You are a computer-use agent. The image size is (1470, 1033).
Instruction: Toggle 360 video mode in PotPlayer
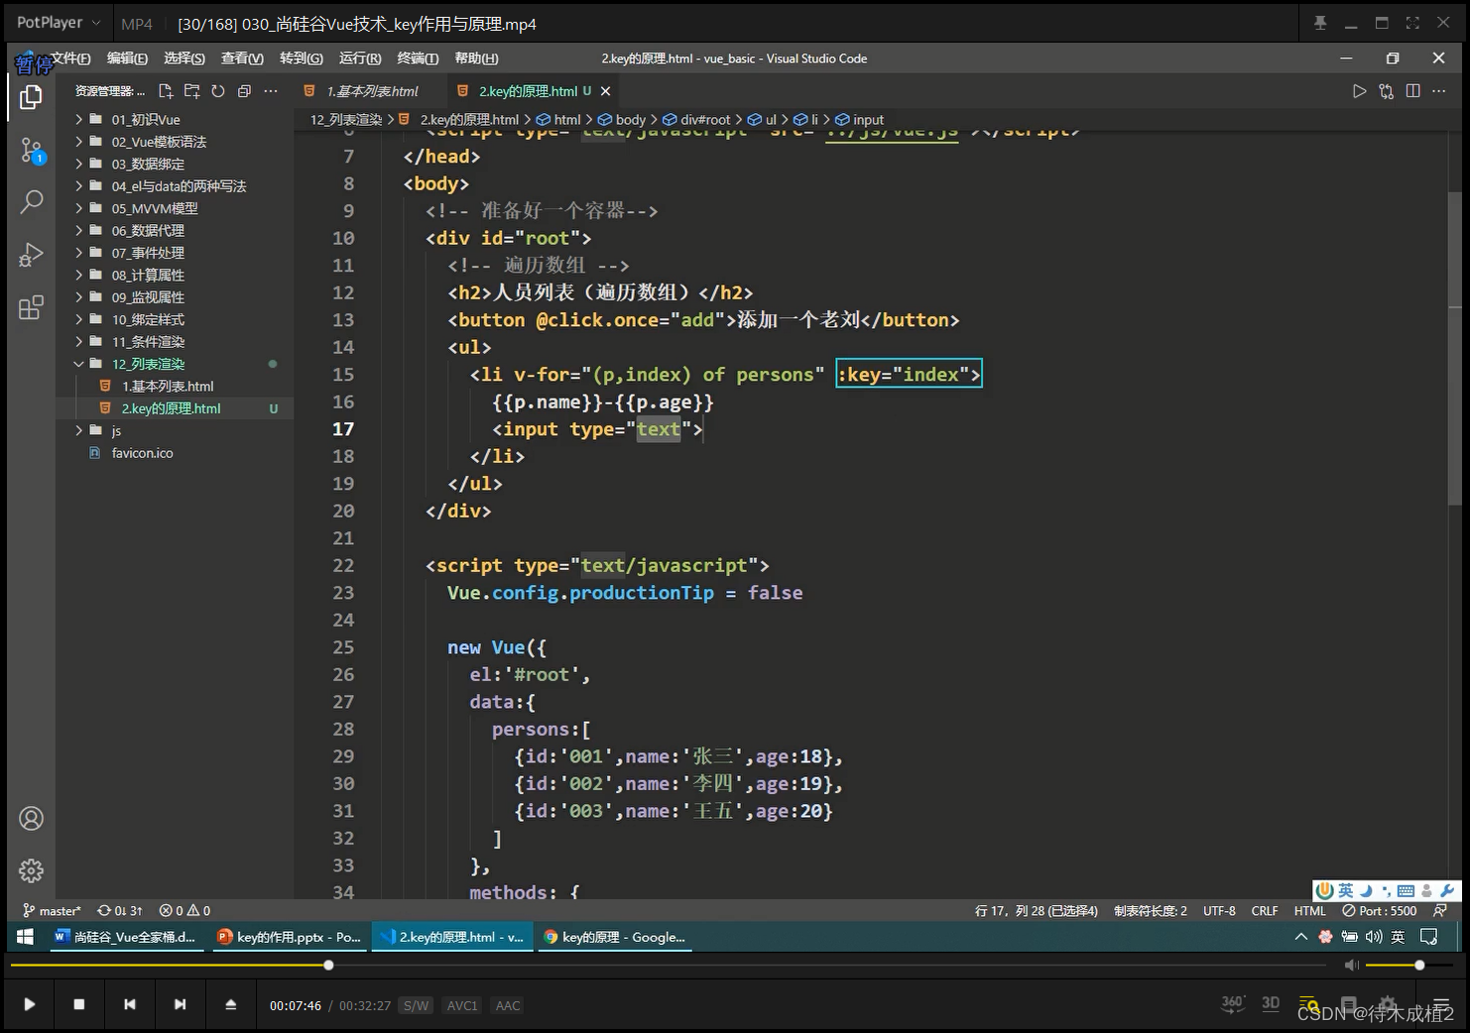click(x=1232, y=1003)
